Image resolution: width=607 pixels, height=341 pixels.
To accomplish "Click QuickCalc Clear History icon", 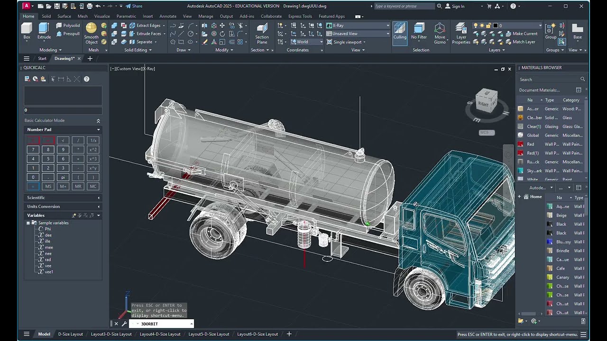I will (35, 79).
